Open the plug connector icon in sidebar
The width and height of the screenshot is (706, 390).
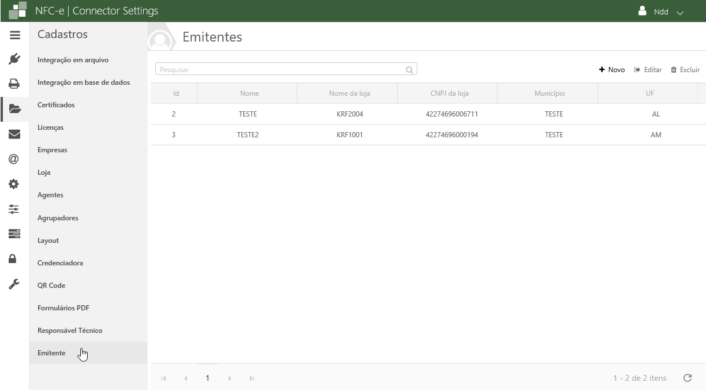pyautogui.click(x=14, y=59)
